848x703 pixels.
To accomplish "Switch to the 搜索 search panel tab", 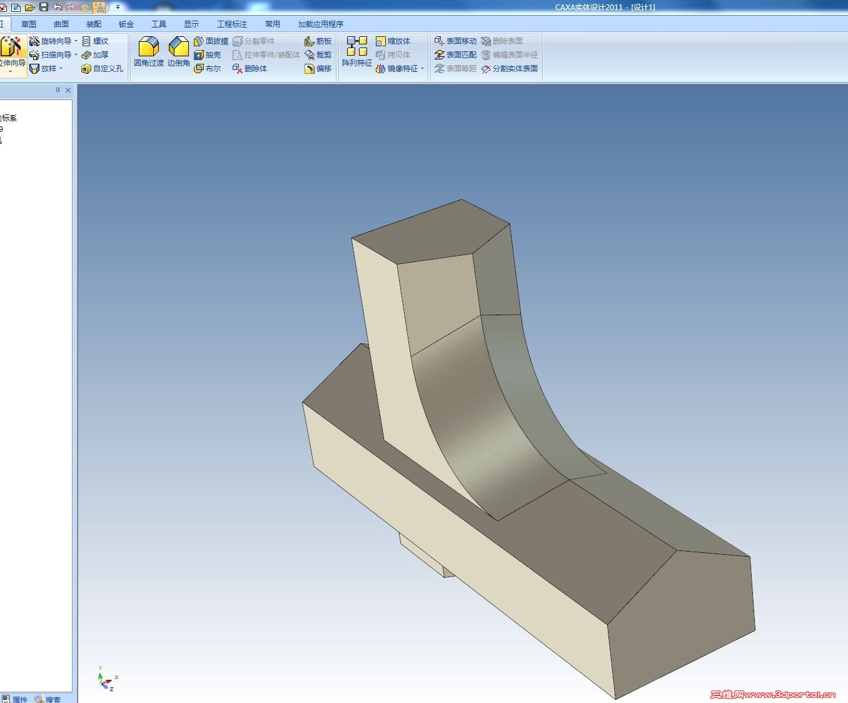I will [x=48, y=699].
